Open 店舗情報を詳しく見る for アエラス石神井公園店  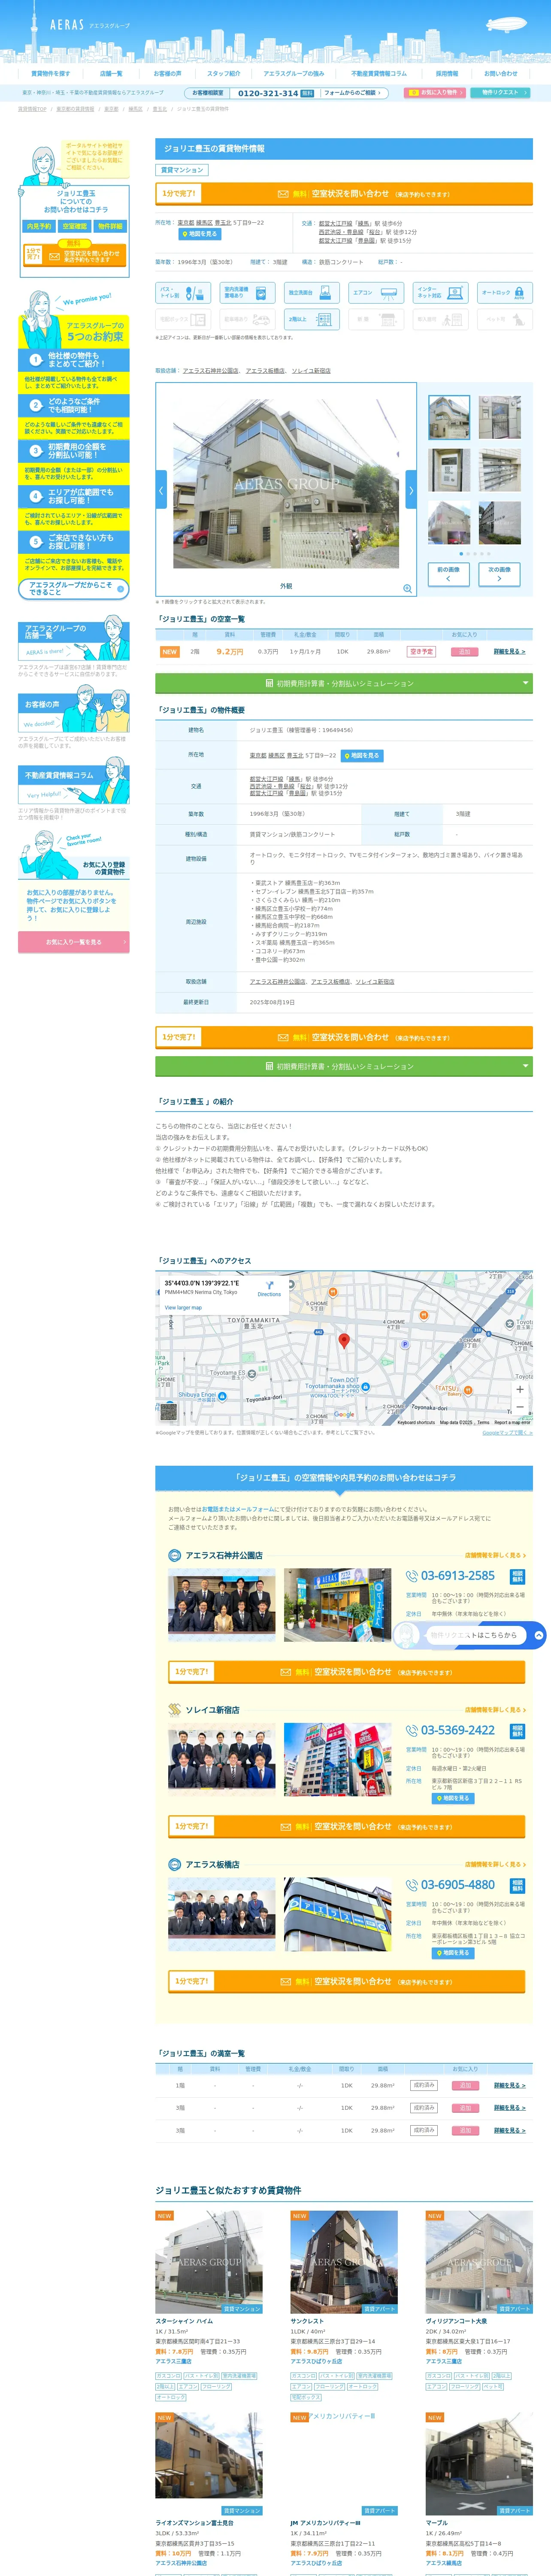[x=495, y=1555]
